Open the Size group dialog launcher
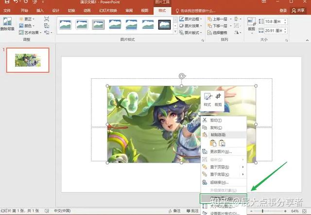Screen dimensions: 311x215 (287, 40)
